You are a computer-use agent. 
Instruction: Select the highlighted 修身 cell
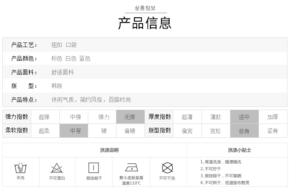click(x=244, y=131)
